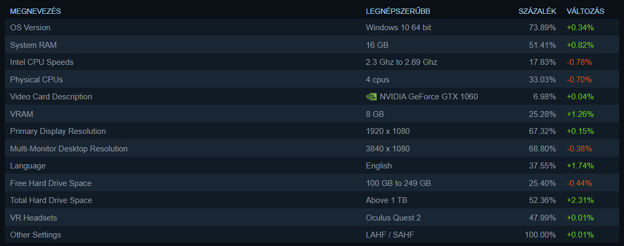Image resolution: width=624 pixels, height=246 pixels.
Task: Select the NVIDIA GeForce GTX 1060 text
Action: coord(429,97)
